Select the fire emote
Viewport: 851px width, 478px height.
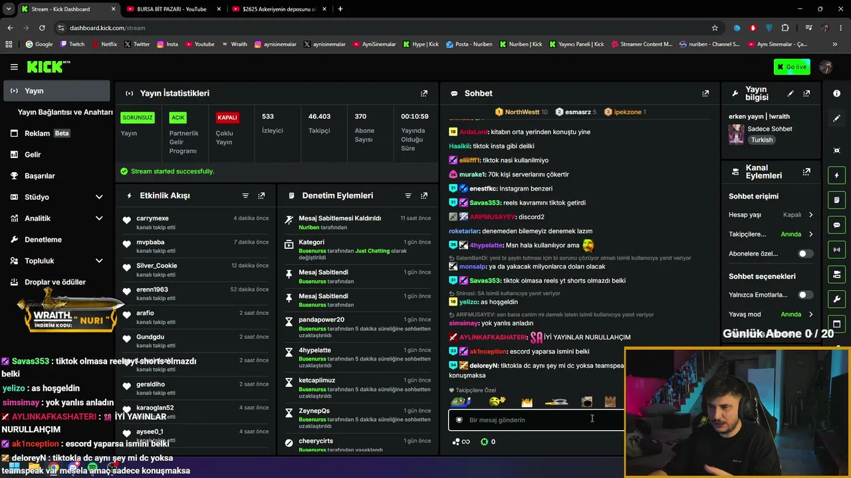tap(527, 402)
